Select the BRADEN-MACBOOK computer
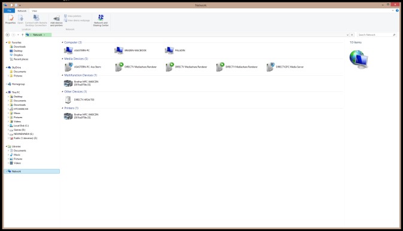The image size is (403, 231). point(131,51)
